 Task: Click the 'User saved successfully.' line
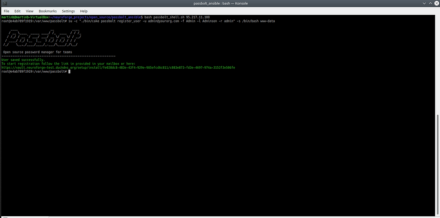[23, 60]
